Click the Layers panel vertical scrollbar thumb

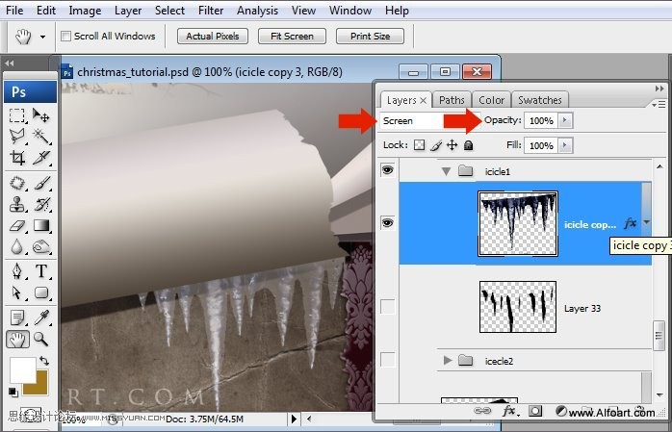(x=659, y=336)
